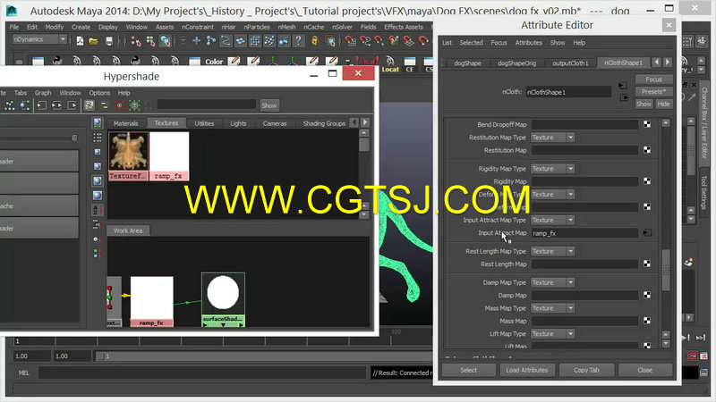
Task: Click the view as list icon in Hypershade
Action: 98,137
